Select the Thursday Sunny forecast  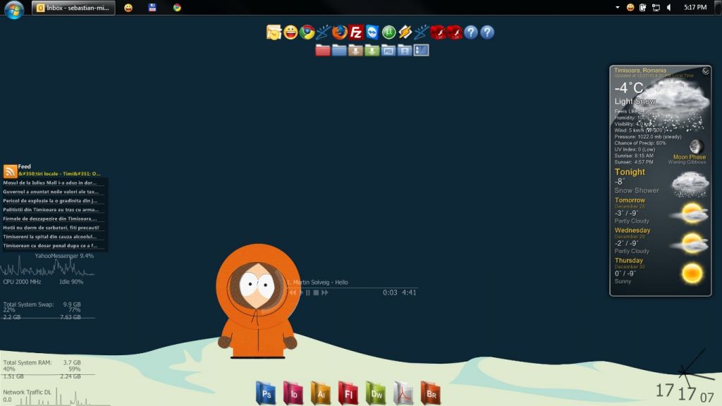[x=661, y=271]
